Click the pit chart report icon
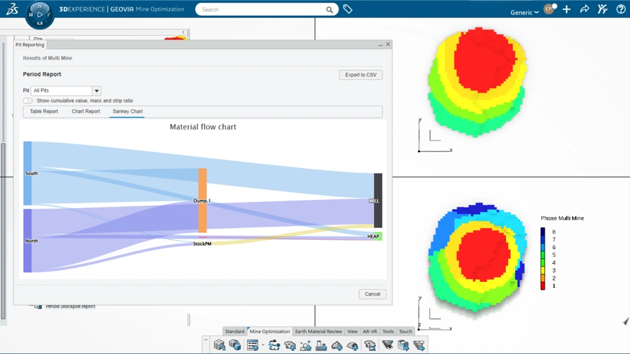This screenshot has width=630, height=354. [x=369, y=345]
